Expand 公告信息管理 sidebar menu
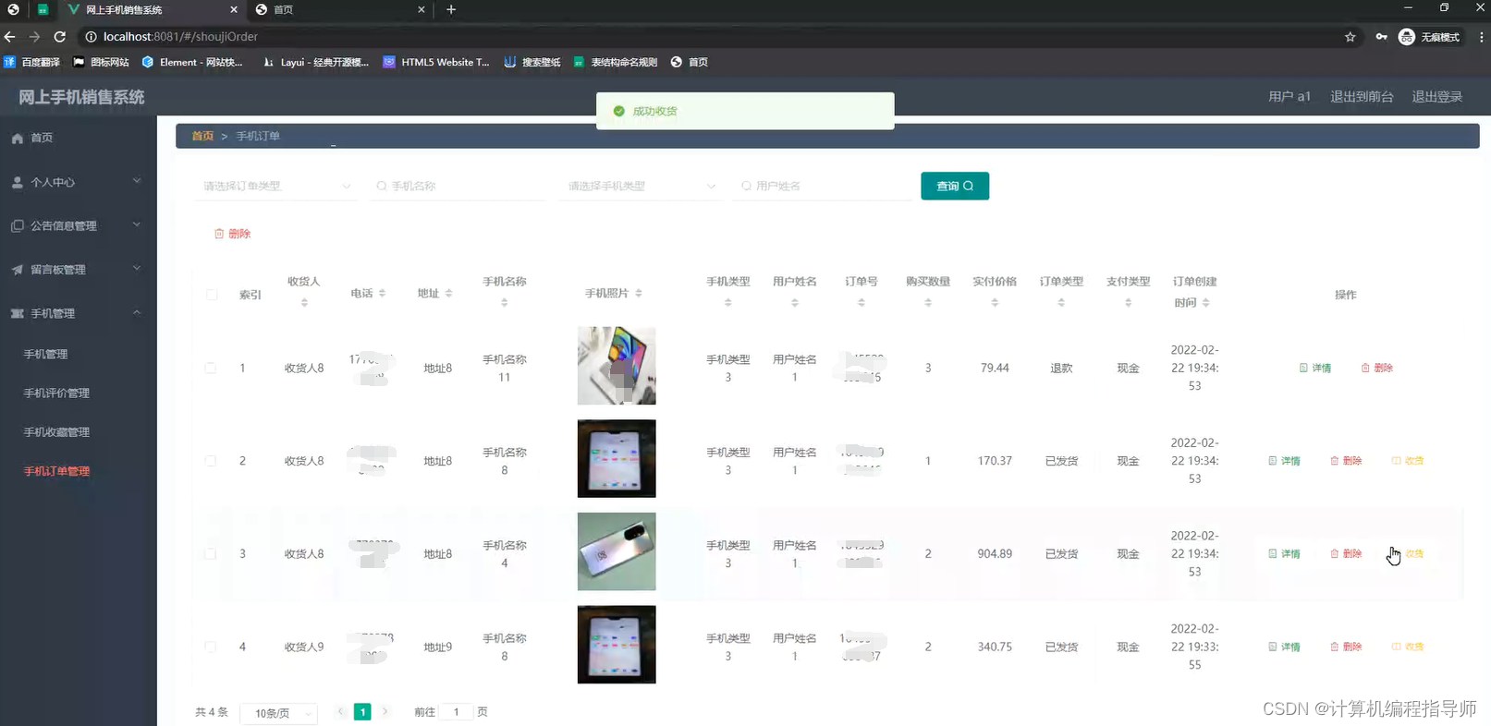The width and height of the screenshot is (1491, 726). point(79,225)
